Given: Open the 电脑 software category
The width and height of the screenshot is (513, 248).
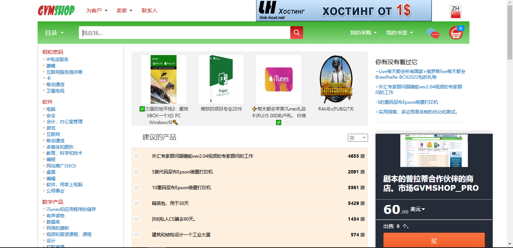Looking at the screenshot, I should tap(51, 109).
